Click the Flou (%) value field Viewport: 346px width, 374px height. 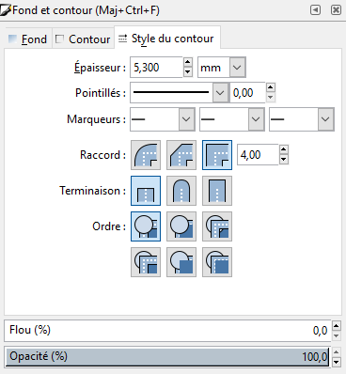pyautogui.click(x=167, y=331)
